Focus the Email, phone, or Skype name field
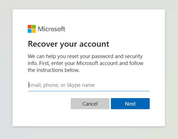This screenshot has width=178, height=139. [x=89, y=85]
